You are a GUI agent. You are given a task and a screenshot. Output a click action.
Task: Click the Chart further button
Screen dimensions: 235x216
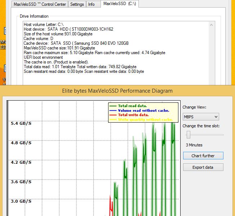point(203,156)
